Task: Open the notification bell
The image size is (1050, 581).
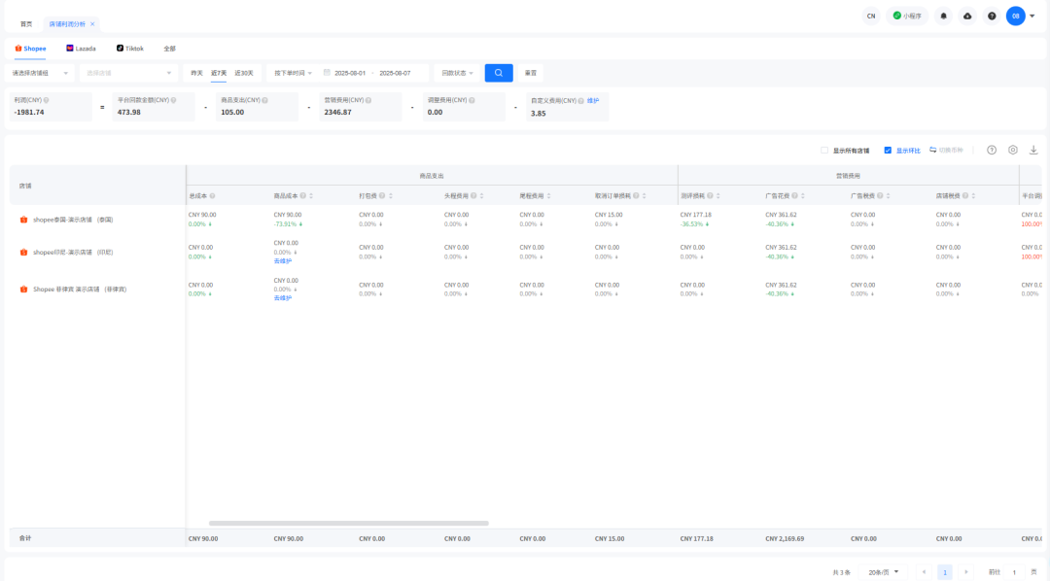Action: coord(943,17)
